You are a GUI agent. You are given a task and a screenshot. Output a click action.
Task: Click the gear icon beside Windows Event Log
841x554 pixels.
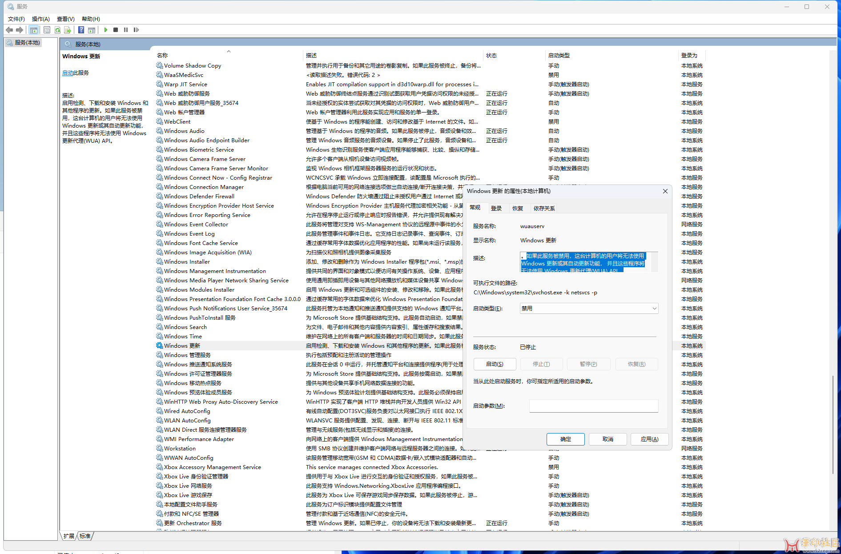[159, 233]
